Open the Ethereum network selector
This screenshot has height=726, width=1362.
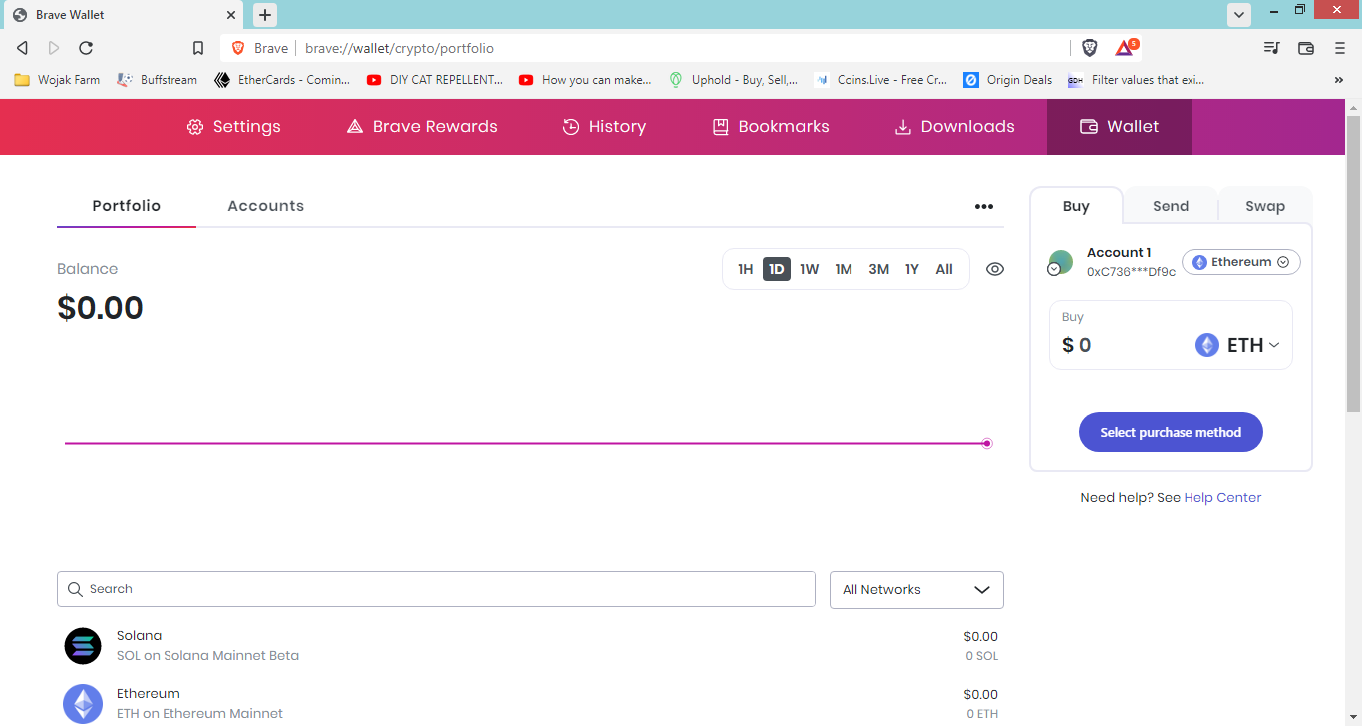(1240, 262)
